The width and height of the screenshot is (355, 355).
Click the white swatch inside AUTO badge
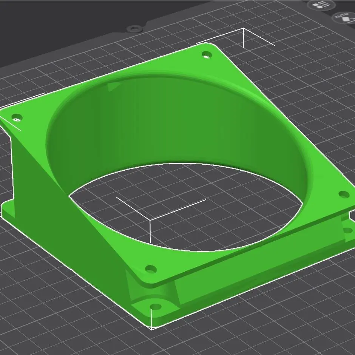(345, 19)
